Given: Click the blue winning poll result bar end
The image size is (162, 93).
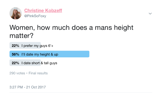Looking at the screenshot, I should (87, 54).
